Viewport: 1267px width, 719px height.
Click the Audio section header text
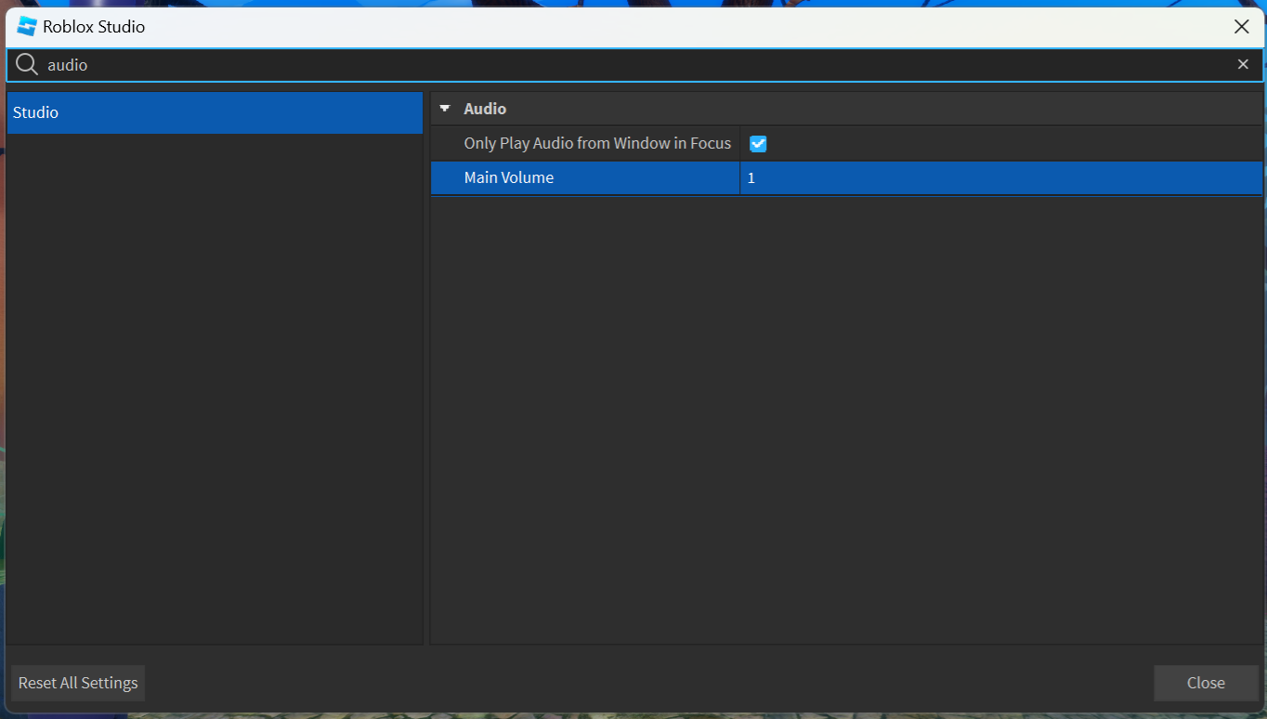click(x=485, y=109)
